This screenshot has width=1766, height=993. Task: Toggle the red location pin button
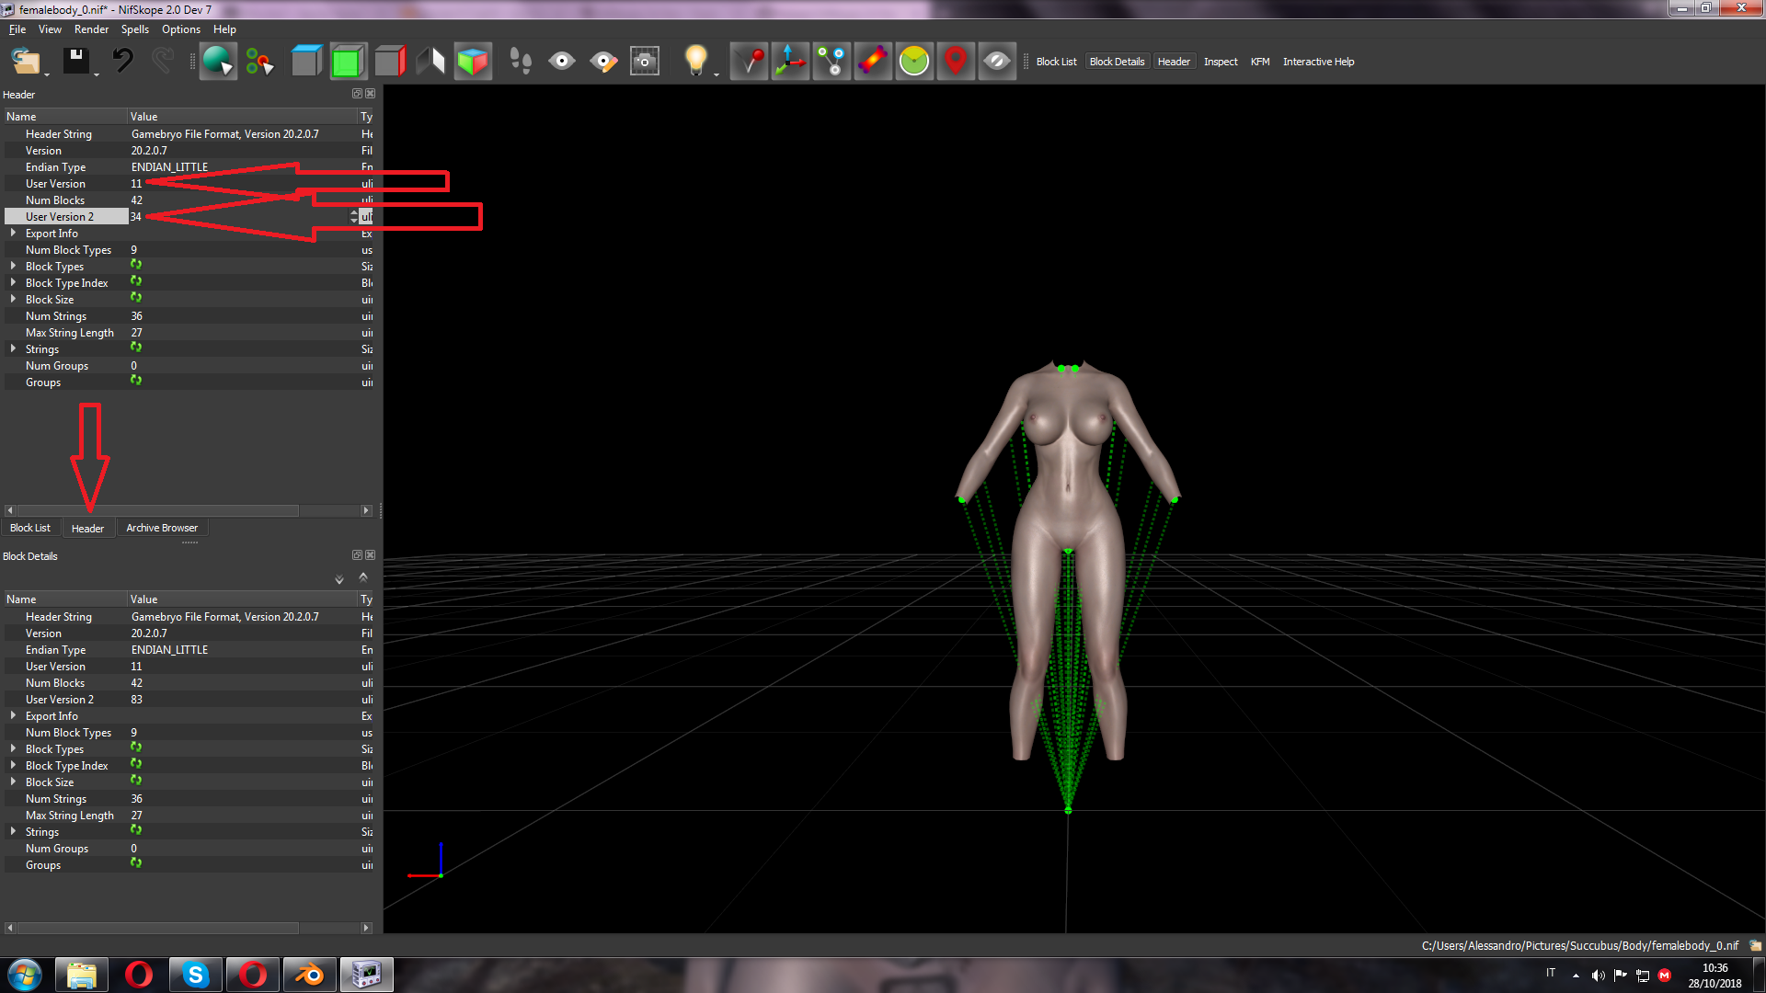[956, 62]
